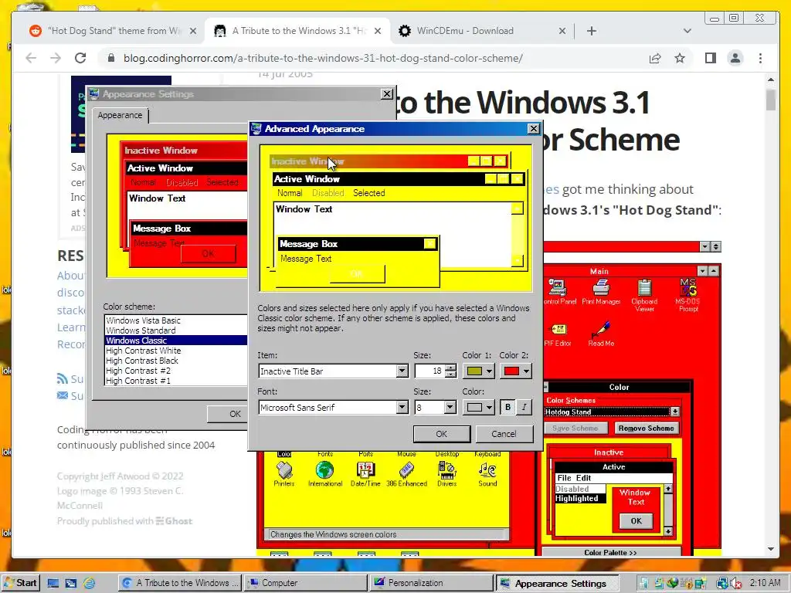
Task: Reload the current page
Action: [x=80, y=58]
